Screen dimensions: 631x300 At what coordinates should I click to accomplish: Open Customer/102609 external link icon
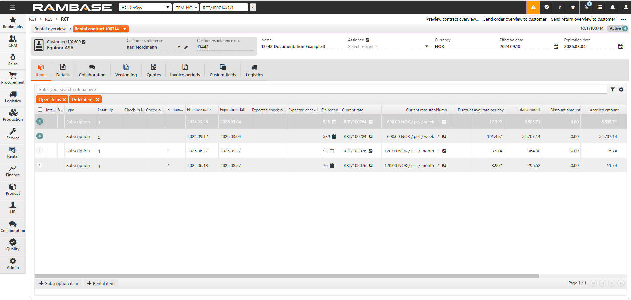click(84, 42)
